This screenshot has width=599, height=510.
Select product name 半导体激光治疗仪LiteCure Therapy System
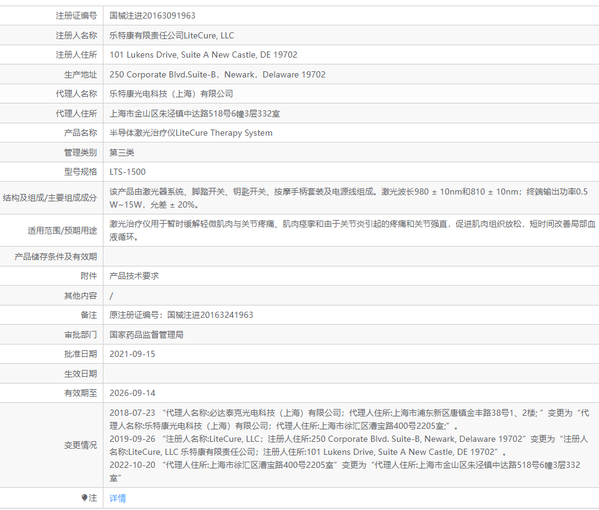pyautogui.click(x=191, y=133)
